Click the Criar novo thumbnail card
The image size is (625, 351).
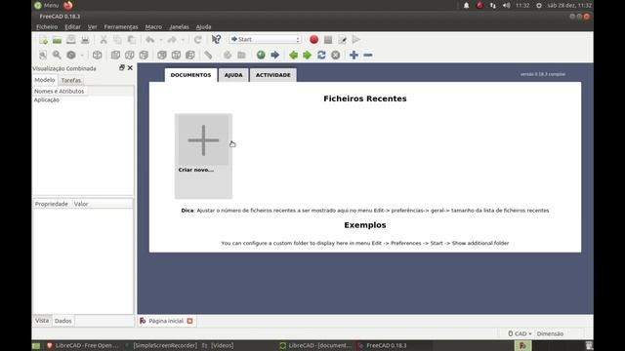pos(203,156)
